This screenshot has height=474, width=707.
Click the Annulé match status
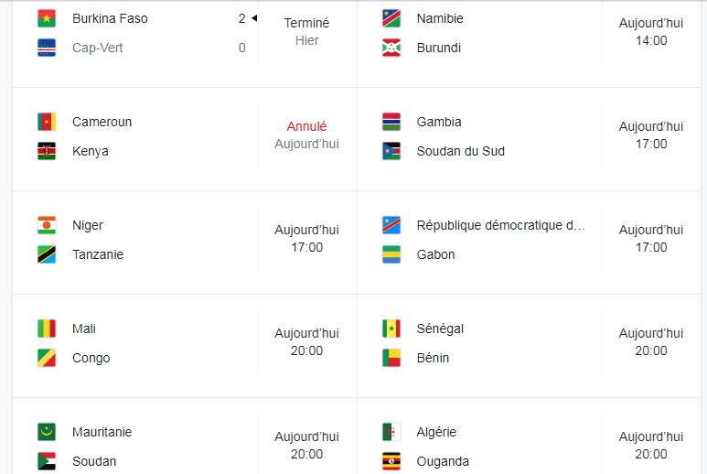tap(306, 126)
